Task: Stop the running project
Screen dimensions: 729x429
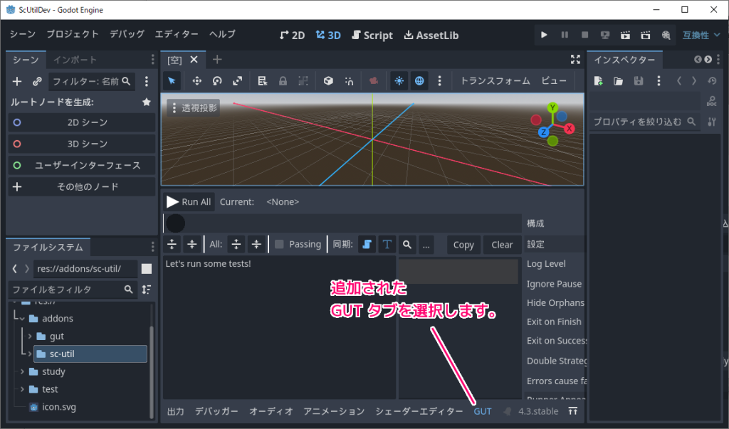Action: (x=585, y=35)
